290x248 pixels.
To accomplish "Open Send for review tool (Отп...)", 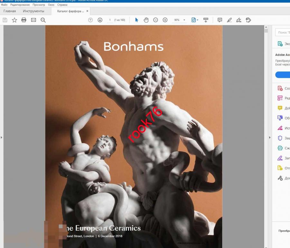I will 284,168.
